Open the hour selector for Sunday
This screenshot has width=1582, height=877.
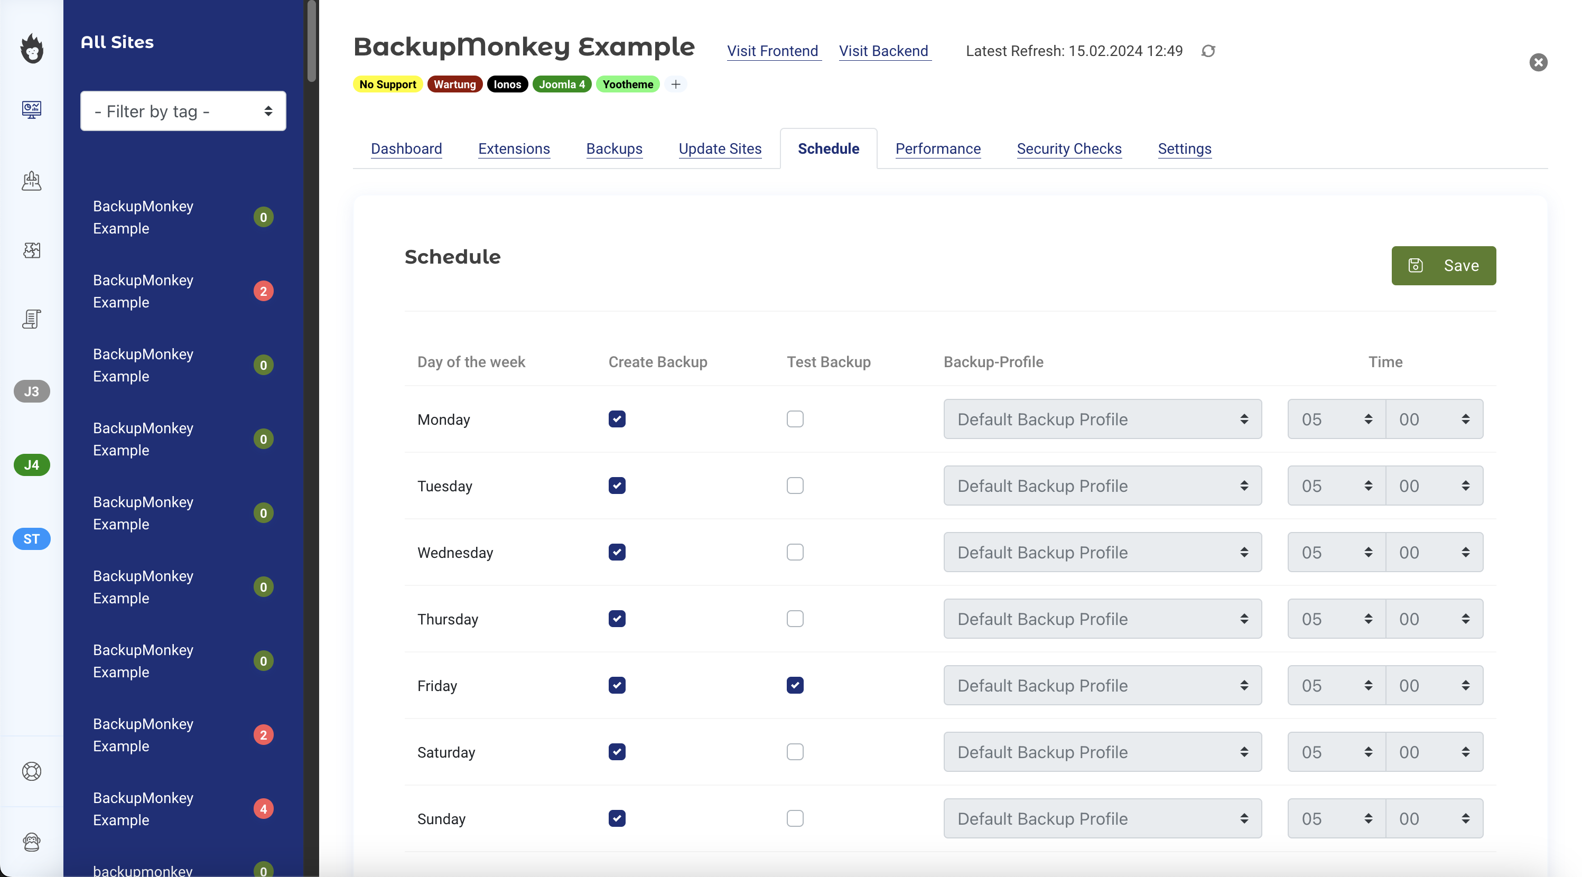(x=1336, y=819)
